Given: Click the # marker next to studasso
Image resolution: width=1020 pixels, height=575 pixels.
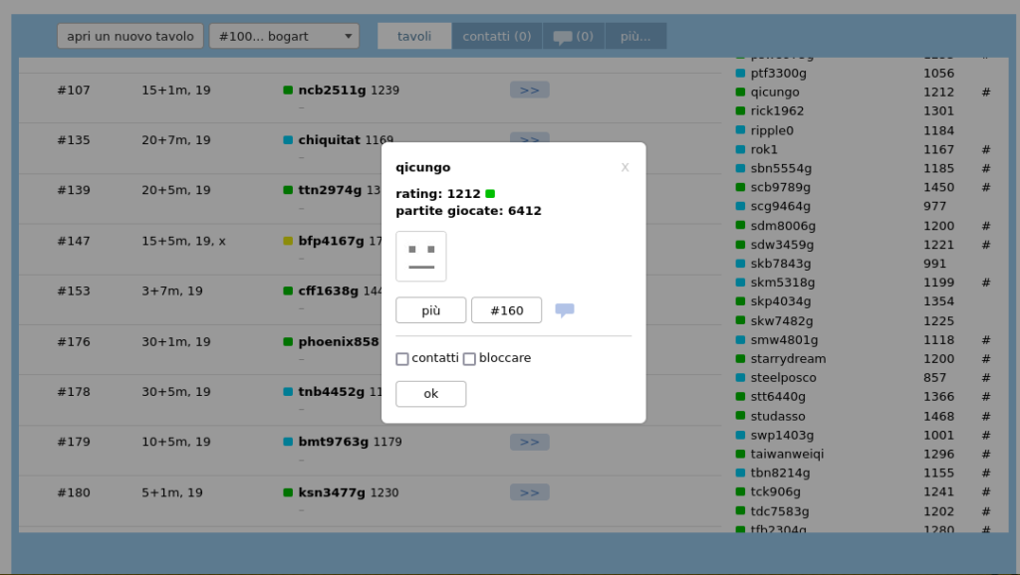Looking at the screenshot, I should [x=985, y=416].
